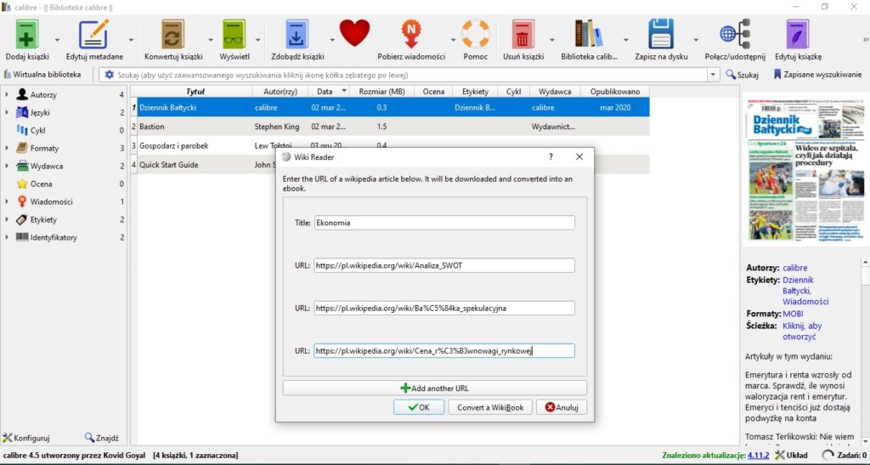The image size is (870, 465).
Task: Click the Znajdź magnifier button
Action: point(102,438)
